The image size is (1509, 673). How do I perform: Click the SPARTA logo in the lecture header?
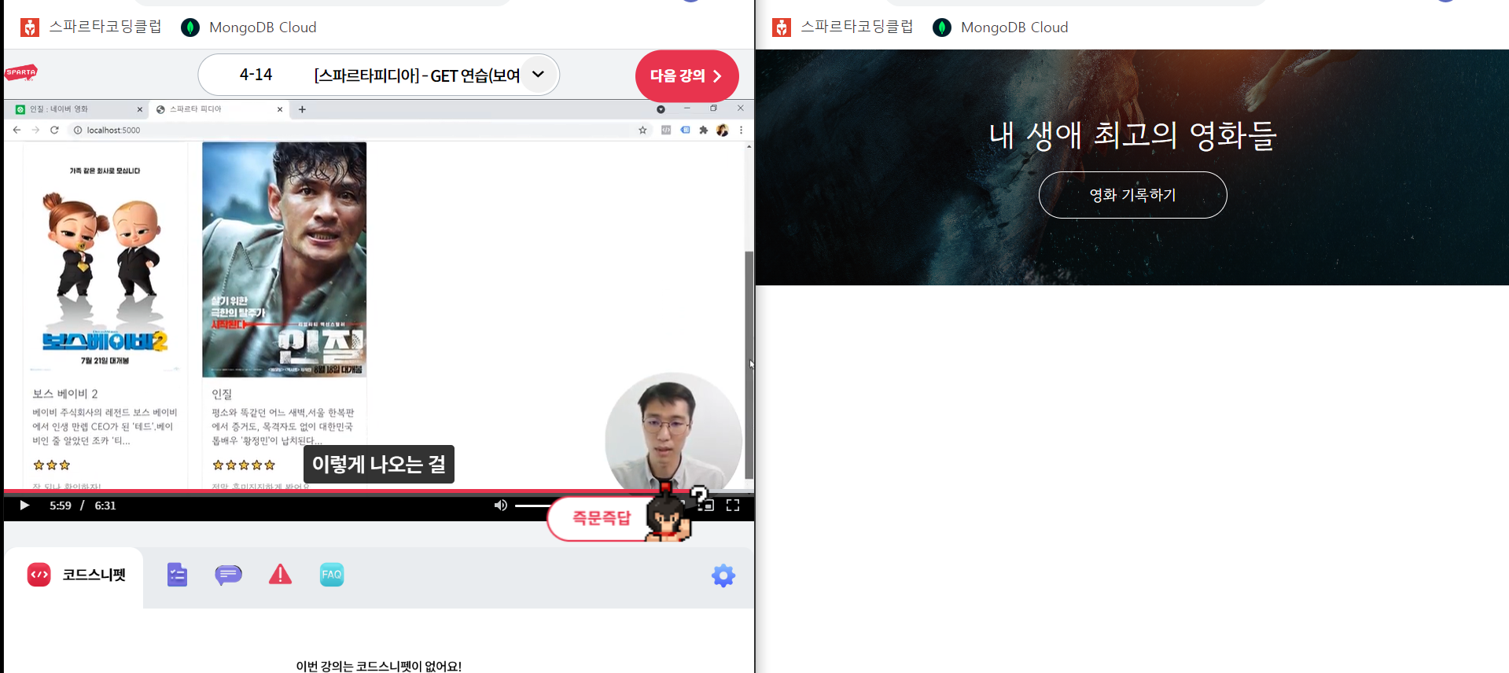point(21,72)
